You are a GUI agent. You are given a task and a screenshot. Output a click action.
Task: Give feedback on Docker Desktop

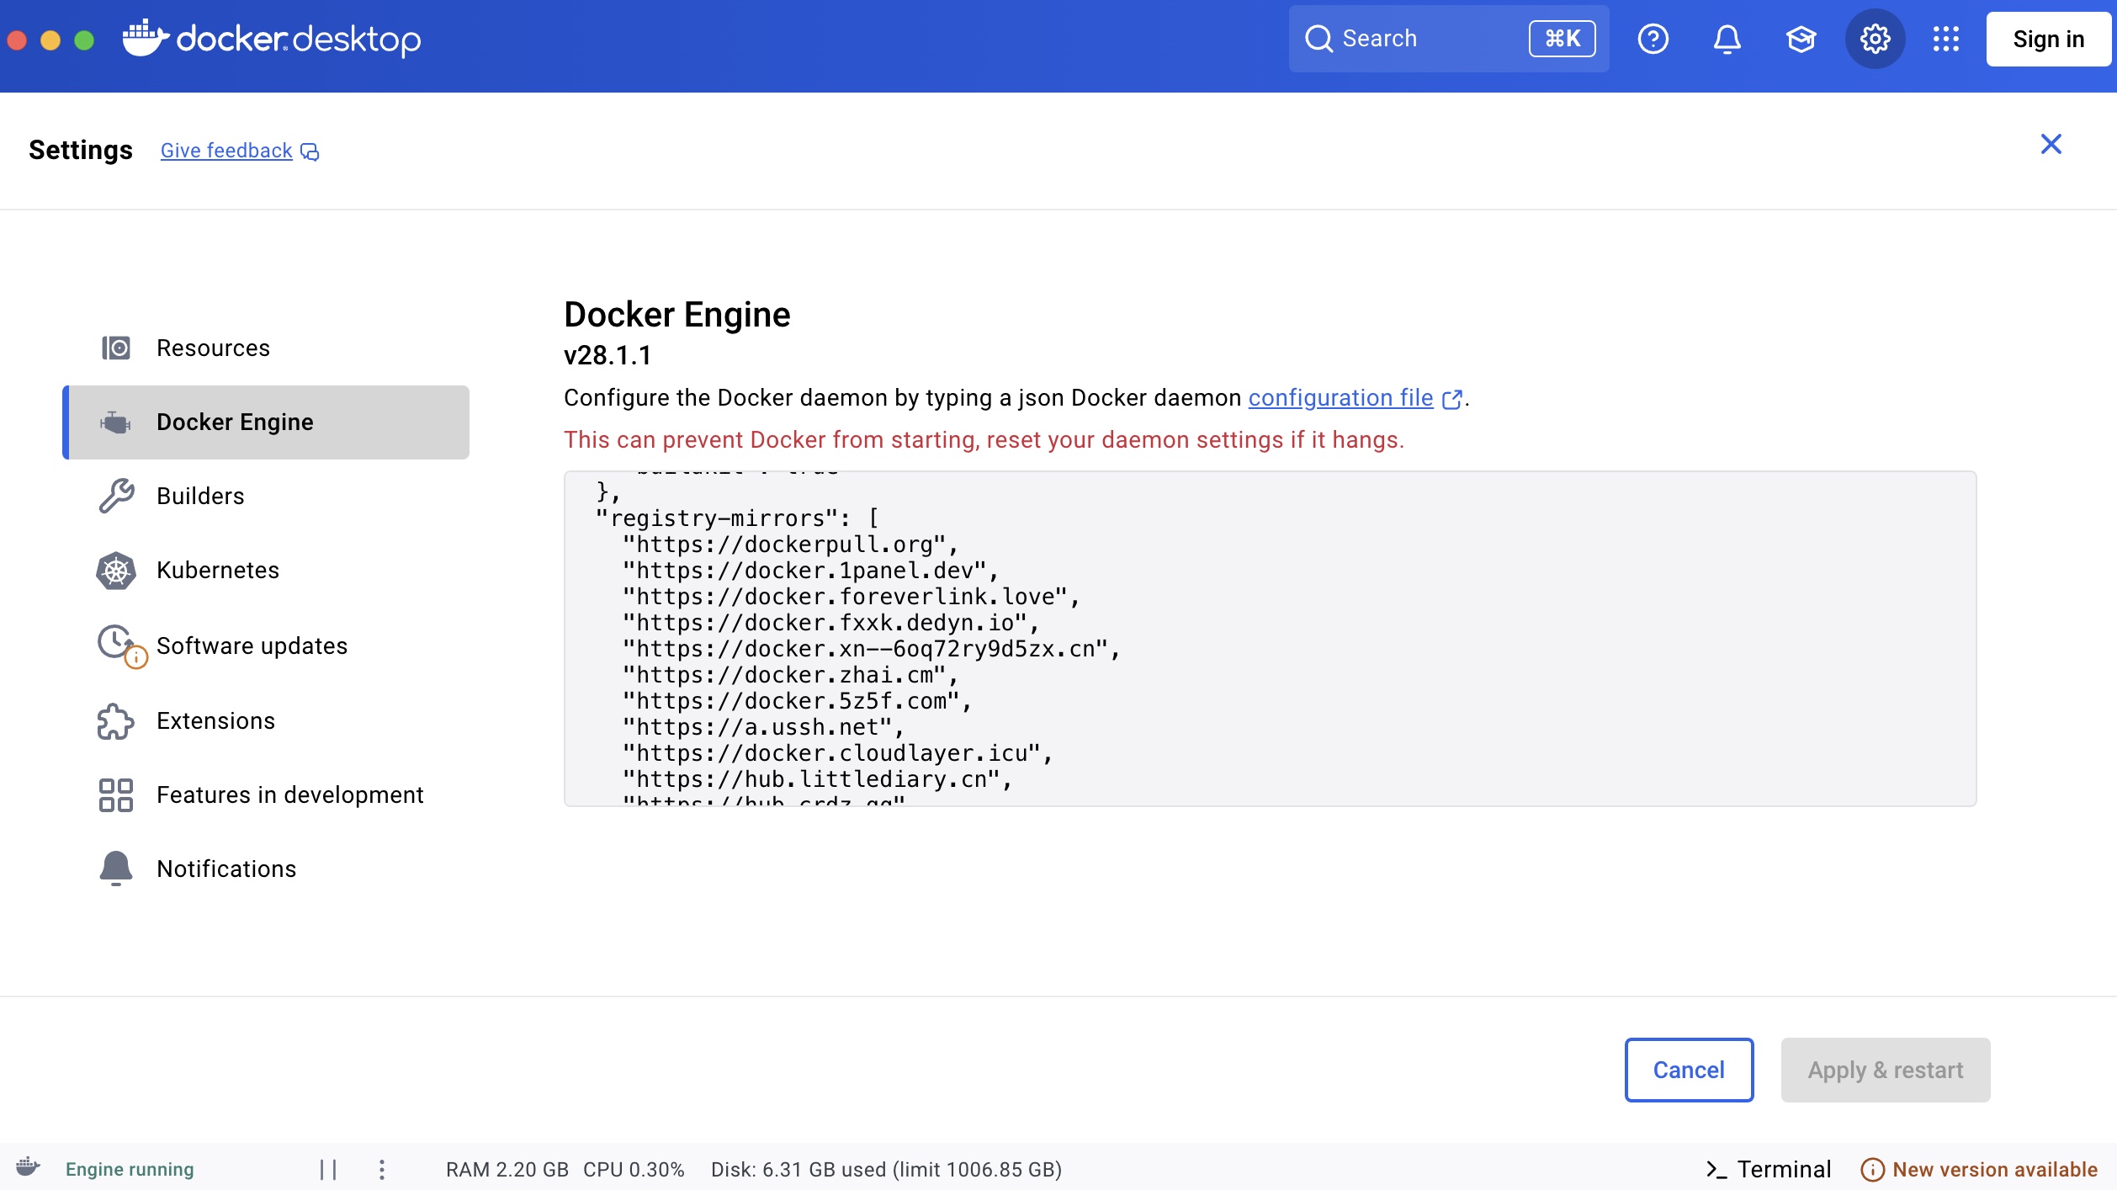pyautogui.click(x=226, y=150)
